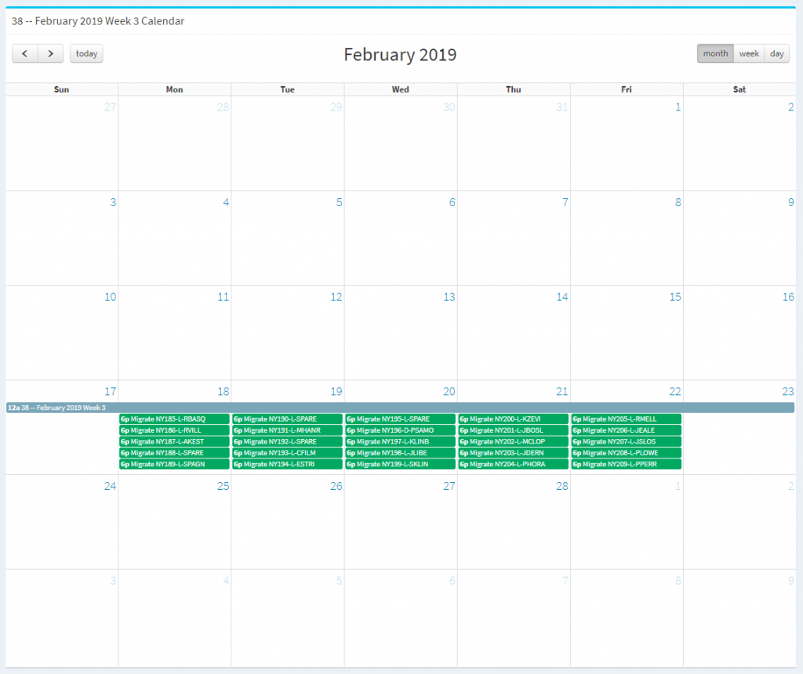The height and width of the screenshot is (674, 803).
Task: Open event Migrate NY185-L-RBASQ
Action: (x=173, y=419)
